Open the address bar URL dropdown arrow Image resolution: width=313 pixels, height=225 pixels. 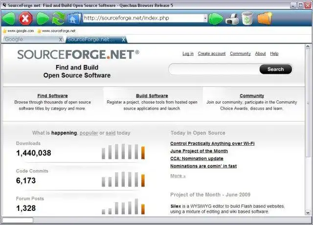click(205, 18)
